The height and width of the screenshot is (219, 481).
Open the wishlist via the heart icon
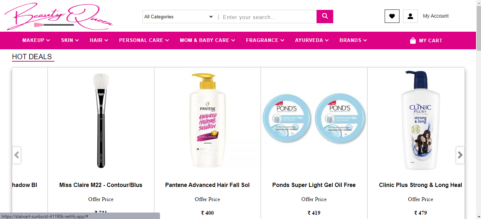[x=392, y=16]
